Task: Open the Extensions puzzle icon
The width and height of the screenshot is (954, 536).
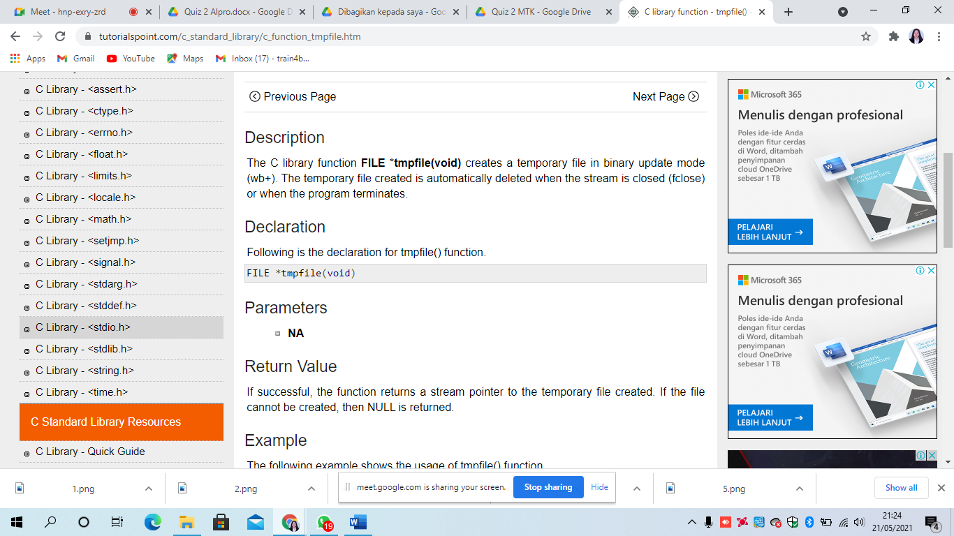Action: (x=893, y=36)
